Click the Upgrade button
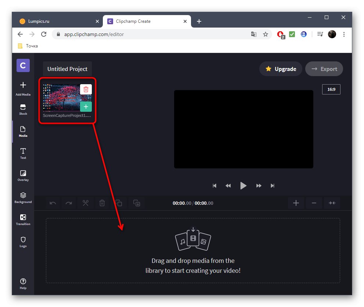The image size is (364, 307). point(281,69)
